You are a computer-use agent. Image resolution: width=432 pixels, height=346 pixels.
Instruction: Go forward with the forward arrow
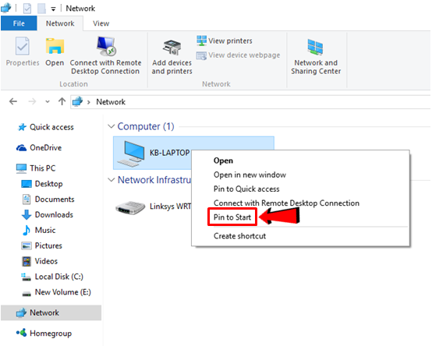tap(32, 101)
